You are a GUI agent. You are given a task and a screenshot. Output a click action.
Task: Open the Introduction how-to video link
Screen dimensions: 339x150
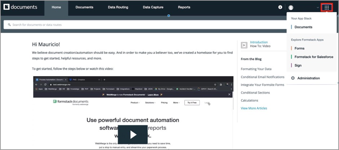pos(259,42)
